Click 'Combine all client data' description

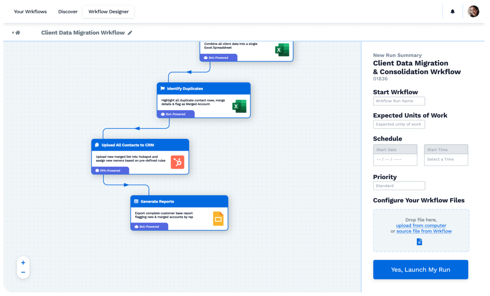pos(231,46)
